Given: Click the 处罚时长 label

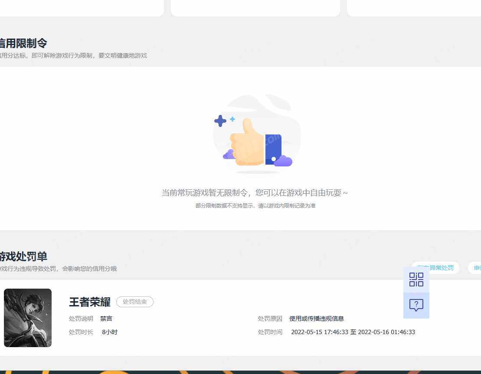Looking at the screenshot, I should [x=81, y=332].
